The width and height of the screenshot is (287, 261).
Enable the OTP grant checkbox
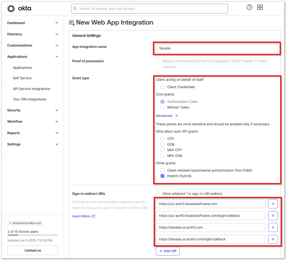(x=162, y=139)
